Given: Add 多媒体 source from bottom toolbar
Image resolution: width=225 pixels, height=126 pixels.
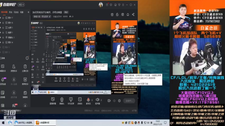Looking at the screenshot, I should tap(80, 101).
